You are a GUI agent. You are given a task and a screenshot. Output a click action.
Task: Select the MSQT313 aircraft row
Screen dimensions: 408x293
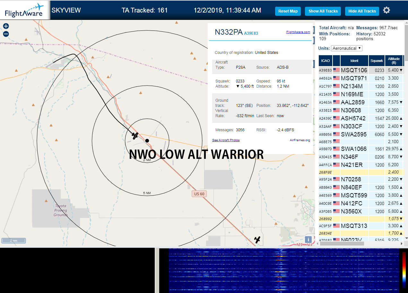[x=361, y=226]
